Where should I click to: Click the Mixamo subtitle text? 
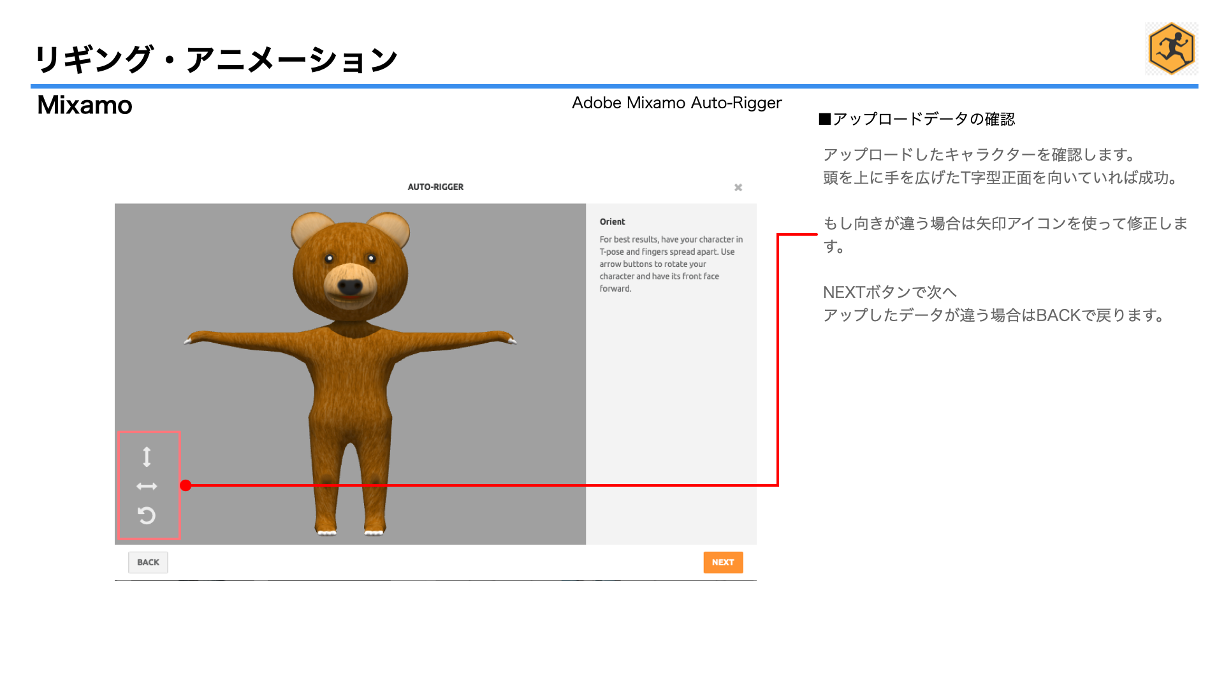pyautogui.click(x=85, y=105)
